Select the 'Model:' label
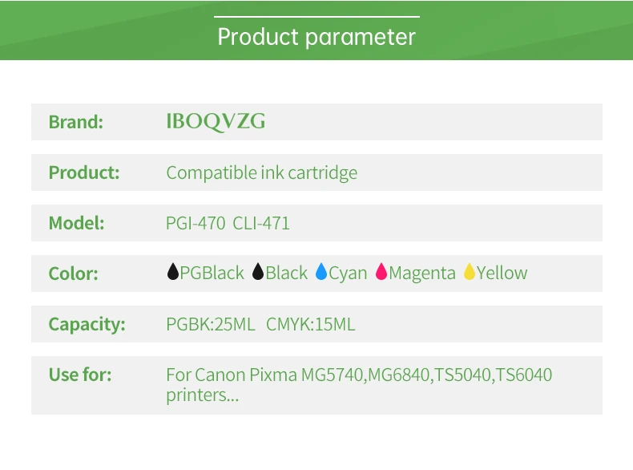The height and width of the screenshot is (470, 633). tap(77, 223)
